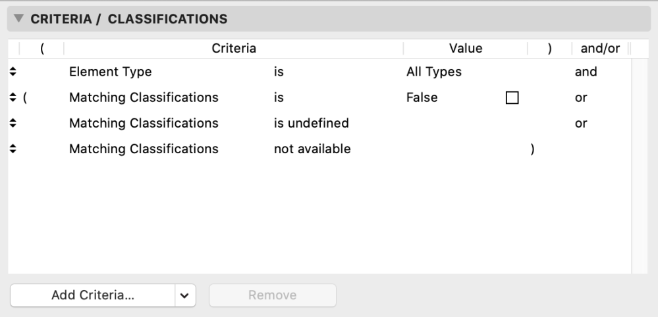
Task: Click the closing parenthesis on 'not available' row
Action: click(532, 149)
